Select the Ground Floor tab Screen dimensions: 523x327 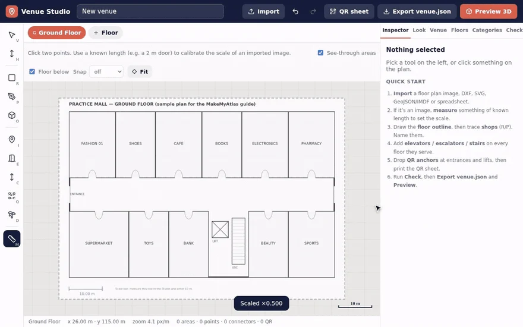point(56,33)
